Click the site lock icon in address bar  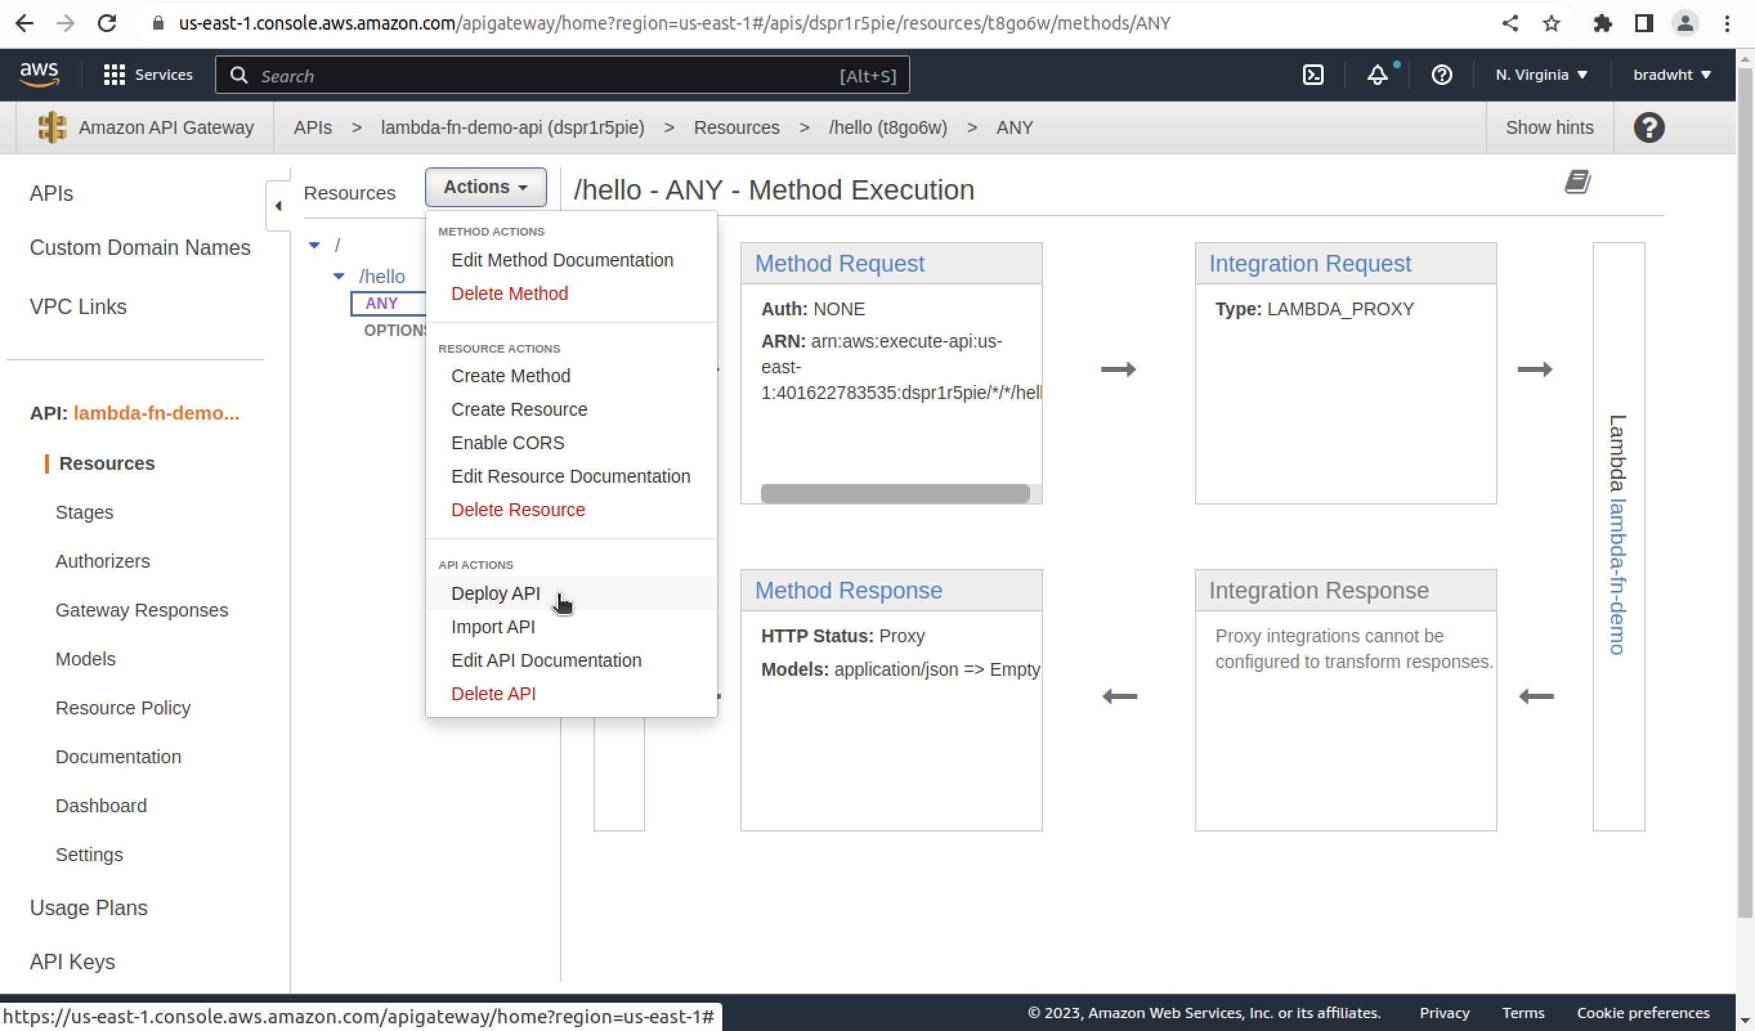pyautogui.click(x=158, y=24)
